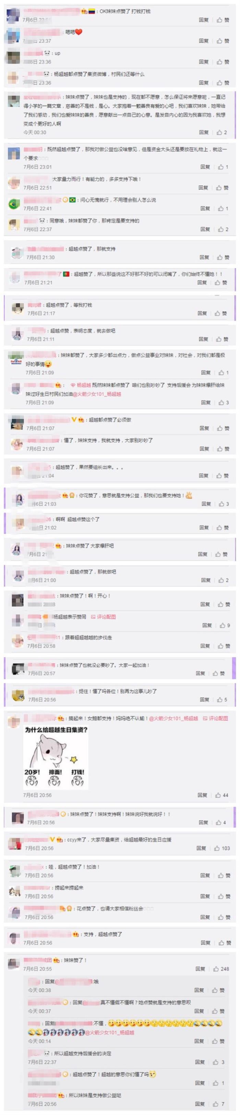240x1115 pixels.
Task: Open 评论配图 link beside 杨超越表示赞同
Action: coord(104,616)
